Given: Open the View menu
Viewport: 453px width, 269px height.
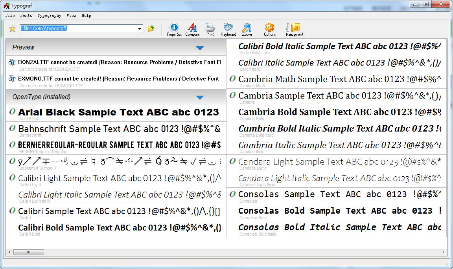Looking at the screenshot, I should pyautogui.click(x=71, y=16).
